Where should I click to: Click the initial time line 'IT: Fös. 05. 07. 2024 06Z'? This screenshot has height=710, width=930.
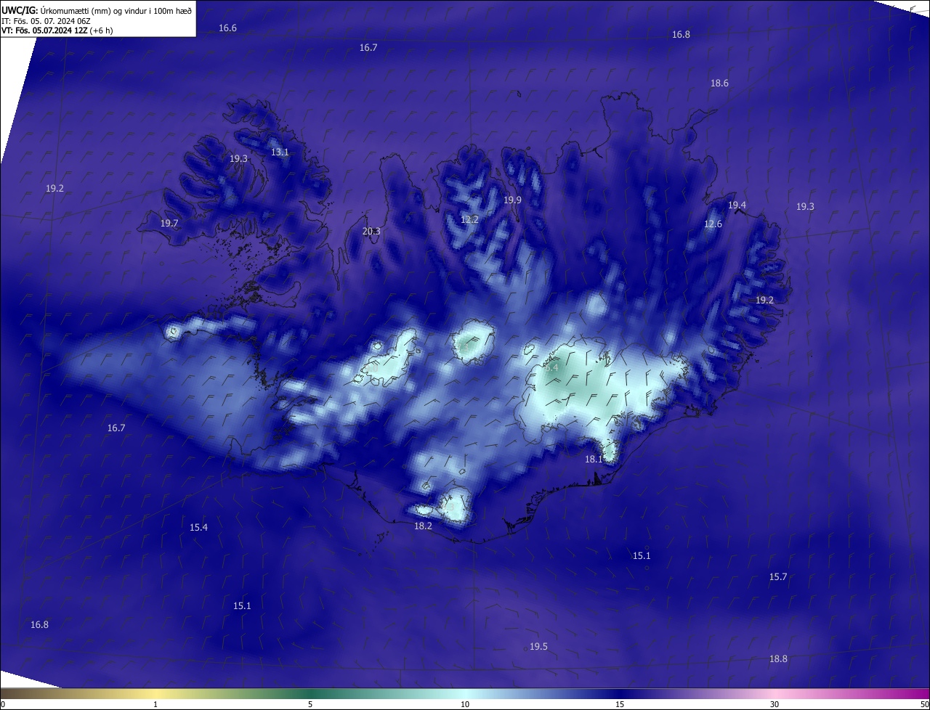pos(46,21)
